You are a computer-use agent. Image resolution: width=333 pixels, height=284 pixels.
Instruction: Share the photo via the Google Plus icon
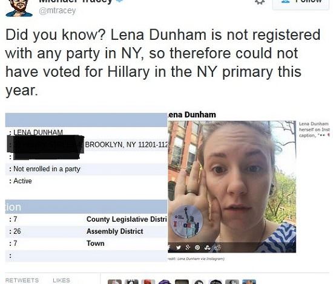188,247
